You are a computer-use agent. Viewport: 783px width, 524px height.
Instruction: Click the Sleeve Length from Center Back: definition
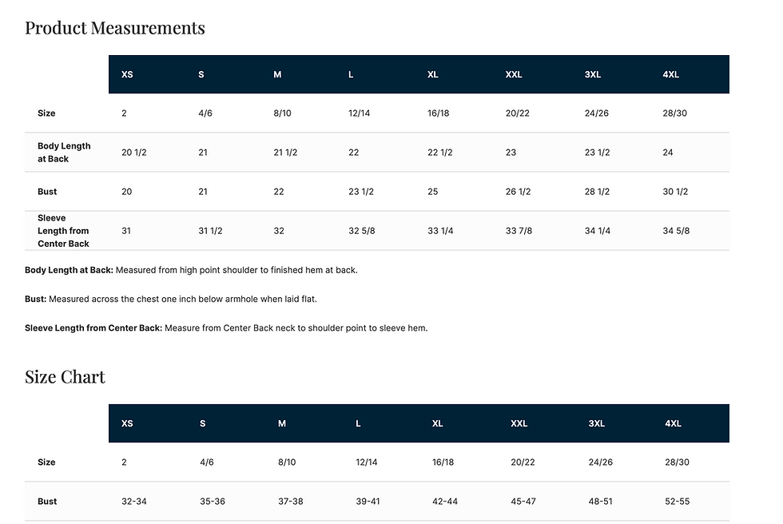[x=93, y=327]
